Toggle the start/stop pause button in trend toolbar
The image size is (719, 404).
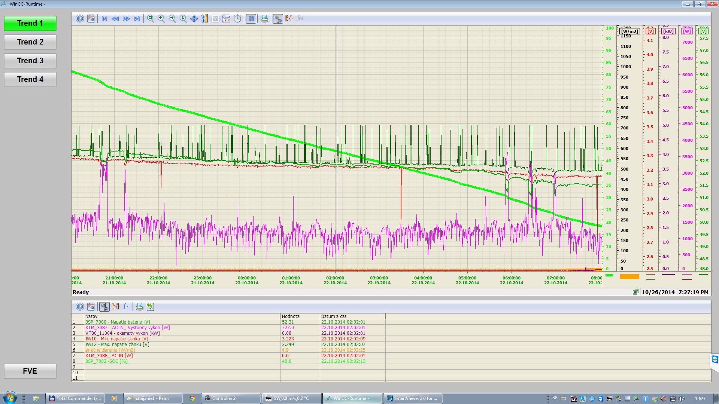click(x=251, y=19)
